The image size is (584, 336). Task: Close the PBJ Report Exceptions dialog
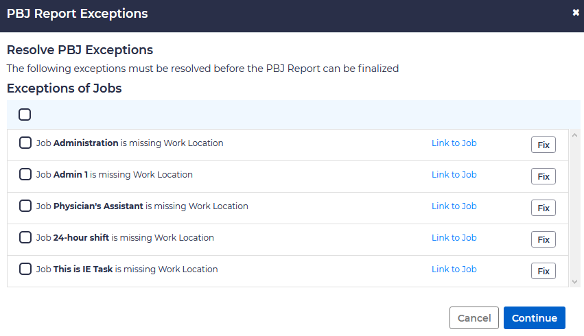tap(575, 13)
